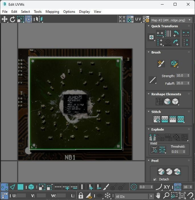Collapse the Explode rollout
Screen dimensions: 195x200
(149, 129)
